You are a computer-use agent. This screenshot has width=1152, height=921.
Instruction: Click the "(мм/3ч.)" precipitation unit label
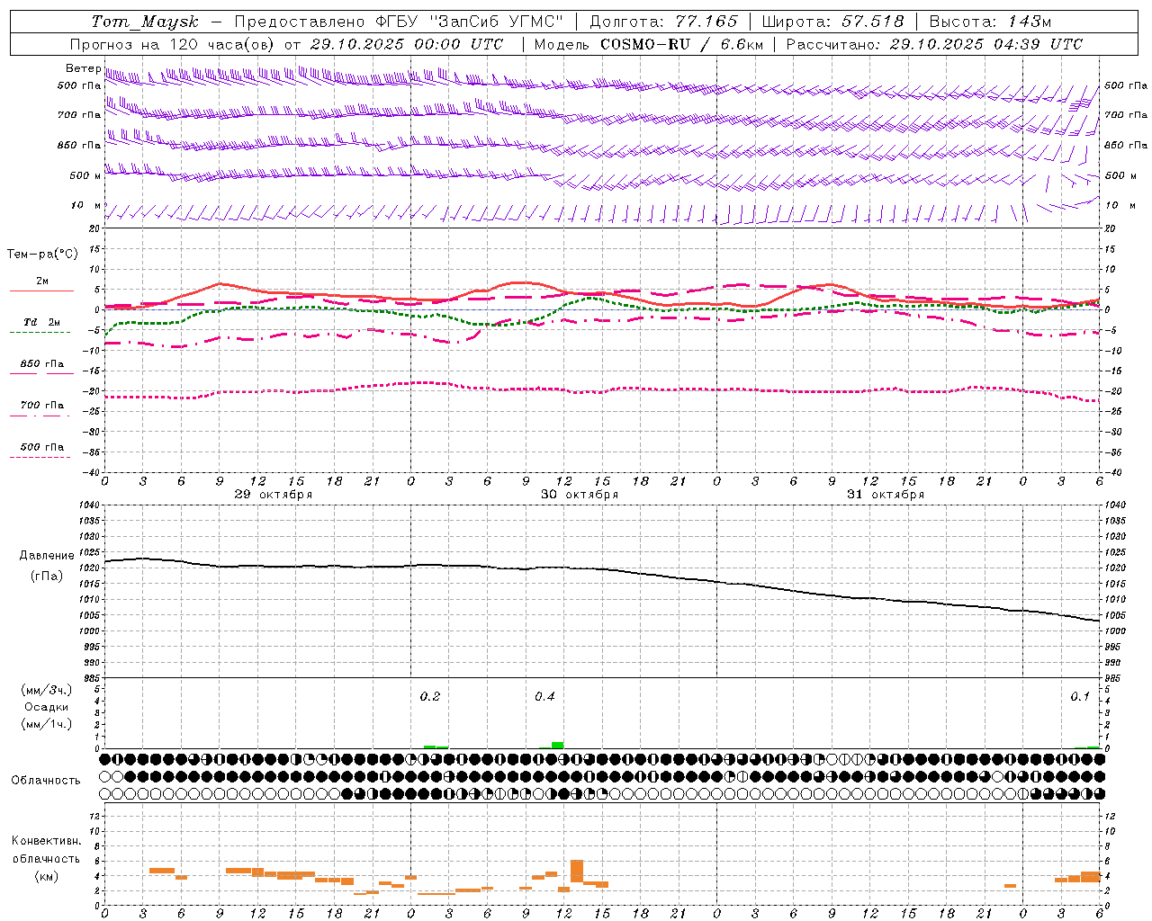point(47,690)
